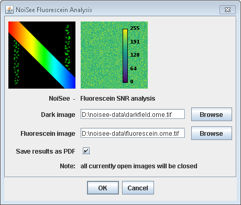Close the NoiSee Fluorescein Analysis dialog
Image resolution: width=241 pixels, height=205 pixels.
[x=227, y=9]
